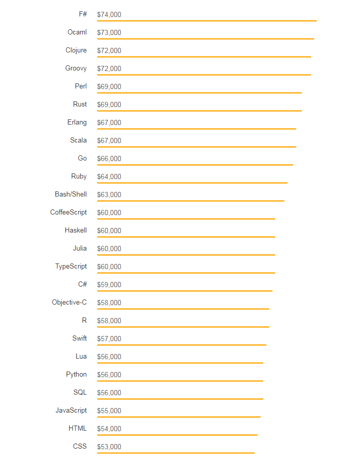Screen dimensions: 361x460
Task: Click the $74,000 salary value
Action: point(109,14)
